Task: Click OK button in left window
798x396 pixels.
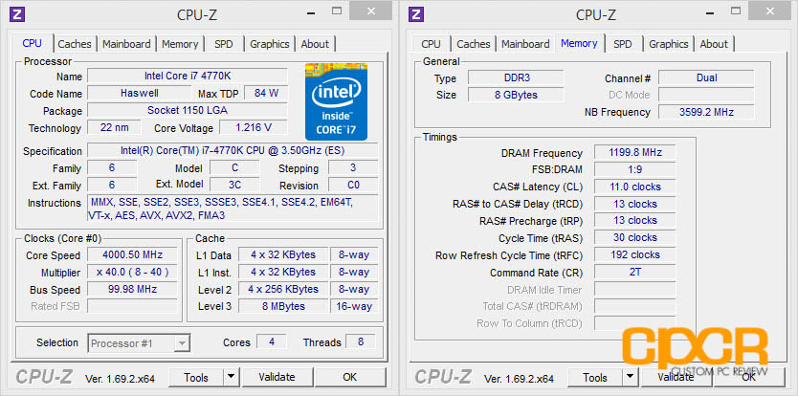Action: tap(350, 377)
